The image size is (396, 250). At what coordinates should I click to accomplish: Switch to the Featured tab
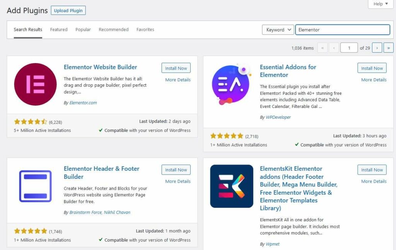click(x=59, y=29)
